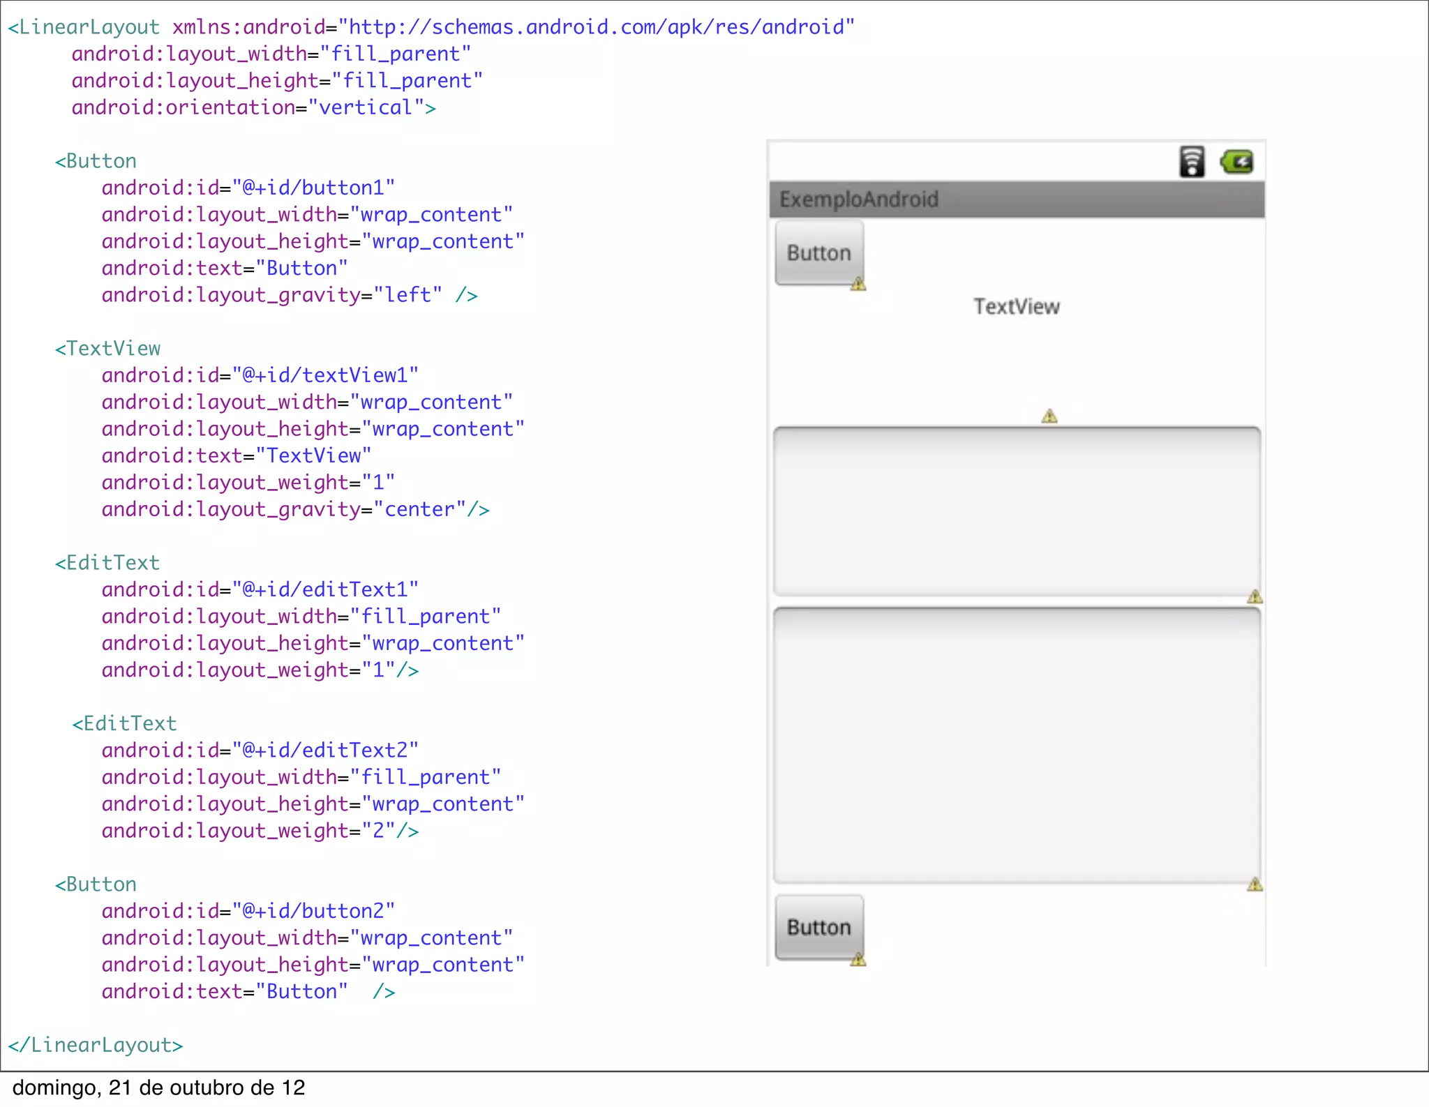Click the date text domingo, 21 de outubro

click(159, 1087)
